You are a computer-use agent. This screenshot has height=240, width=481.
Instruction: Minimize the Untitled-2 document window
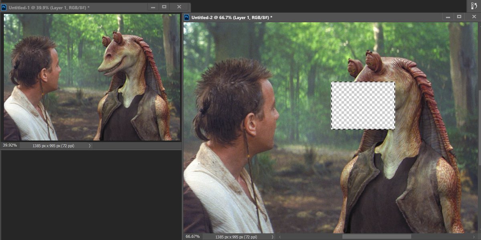coord(448,17)
